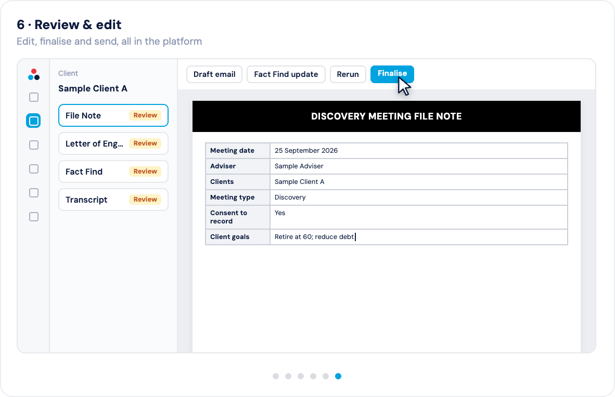Viewport: 615px width, 397px height.
Task: Select the fifth sidebar square icon
Action: click(34, 193)
